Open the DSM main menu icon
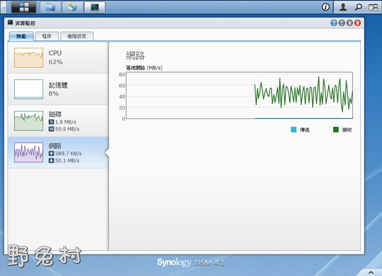Viewport: 382px width, 276px height. pos(24,7)
